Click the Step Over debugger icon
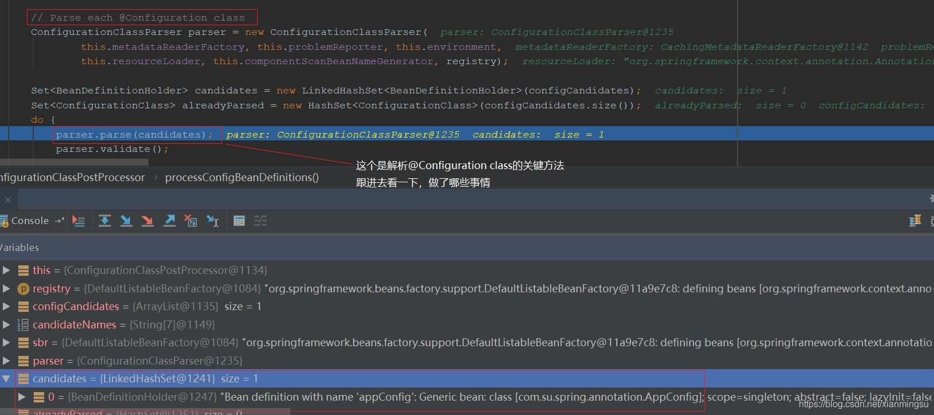Screen dimensions: 934x415 105,221
